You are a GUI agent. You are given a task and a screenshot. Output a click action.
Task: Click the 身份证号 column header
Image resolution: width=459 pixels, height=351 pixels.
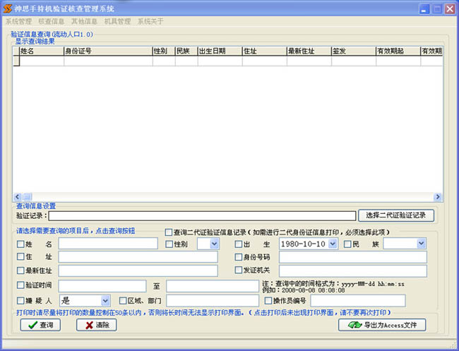coord(108,51)
